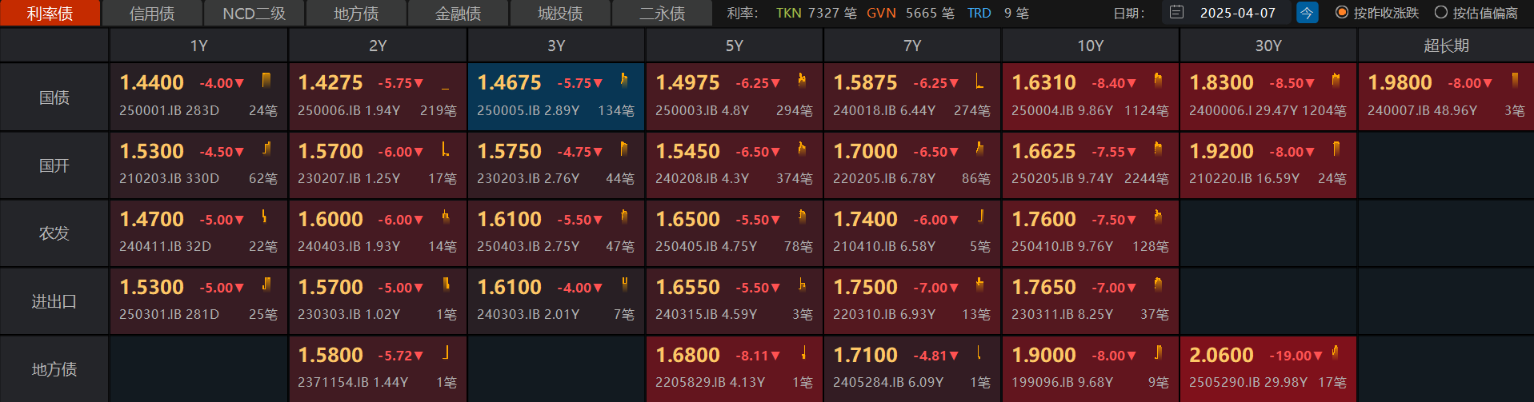Open candlestick icon in 240007.IB cell

pos(1515,81)
